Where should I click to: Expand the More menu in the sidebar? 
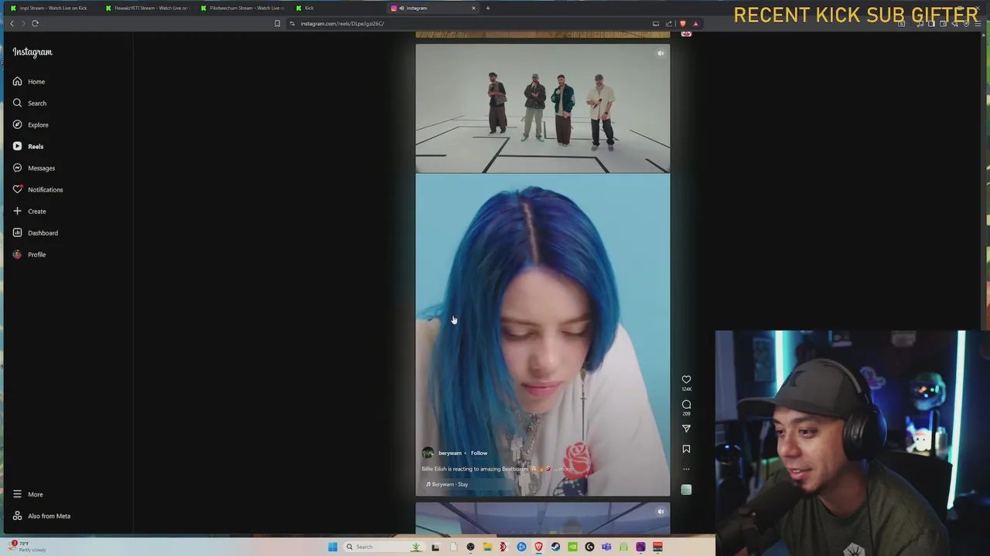(x=28, y=494)
